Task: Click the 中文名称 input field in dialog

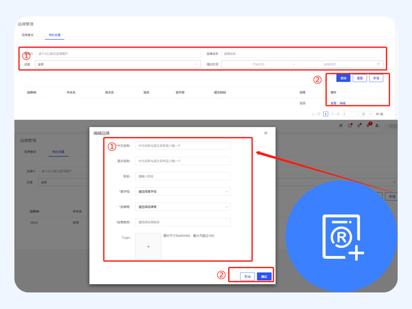Action: pyautogui.click(x=183, y=146)
